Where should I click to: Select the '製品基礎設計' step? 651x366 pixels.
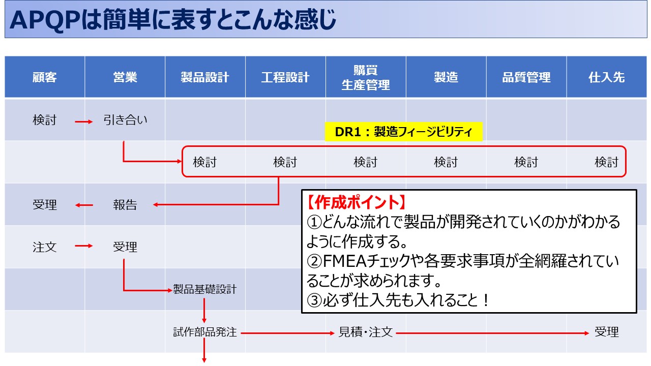coord(205,290)
